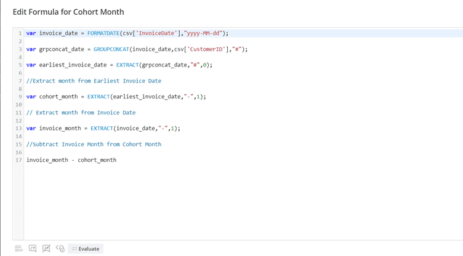Screen dimensions: 463x256
Task: Click GROUPCONCAT function in line 3
Action: click(111, 49)
